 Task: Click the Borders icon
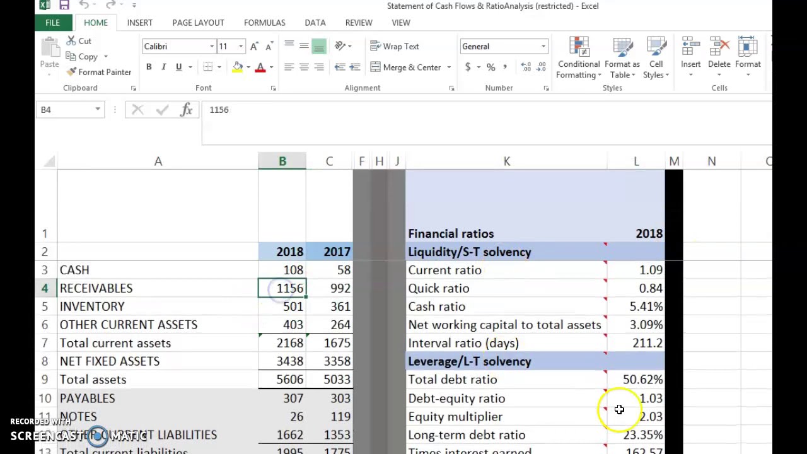pyautogui.click(x=208, y=67)
